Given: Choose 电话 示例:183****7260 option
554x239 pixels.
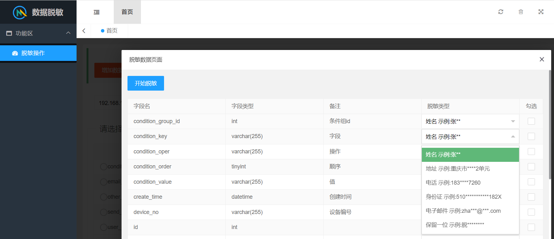Looking at the screenshot, I should tap(470, 183).
